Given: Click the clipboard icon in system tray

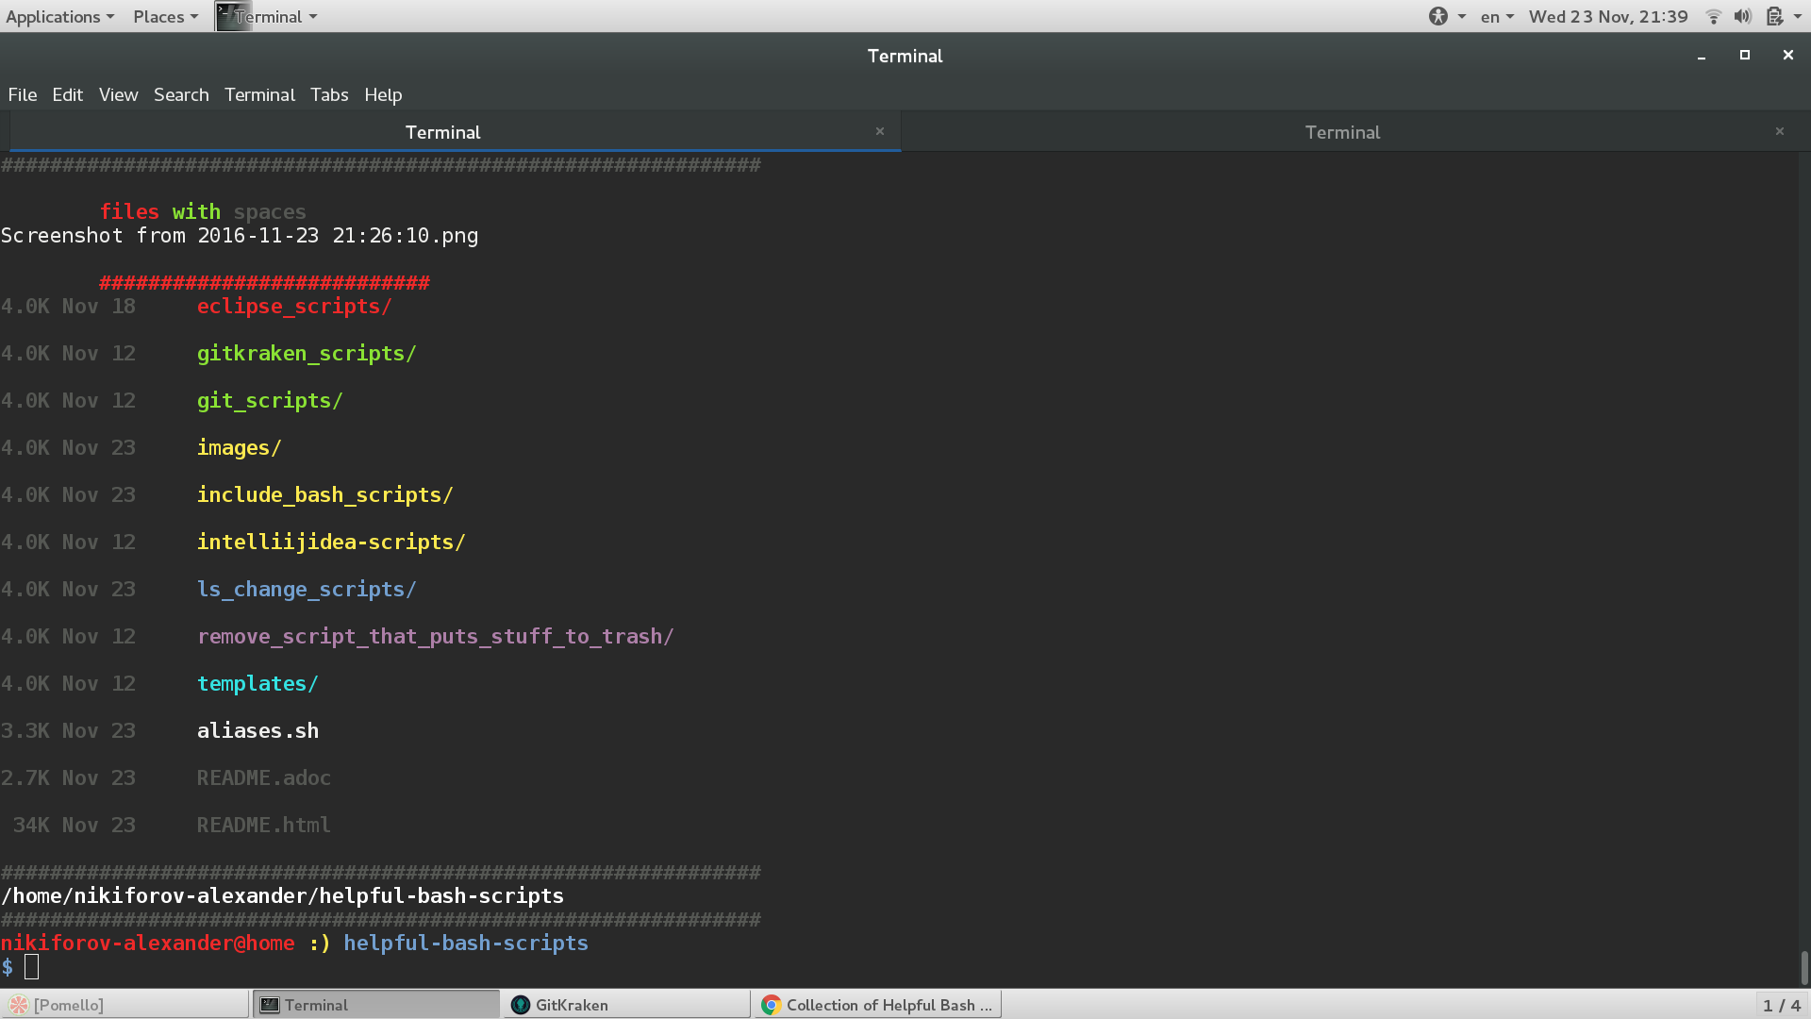Looking at the screenshot, I should [1774, 16].
